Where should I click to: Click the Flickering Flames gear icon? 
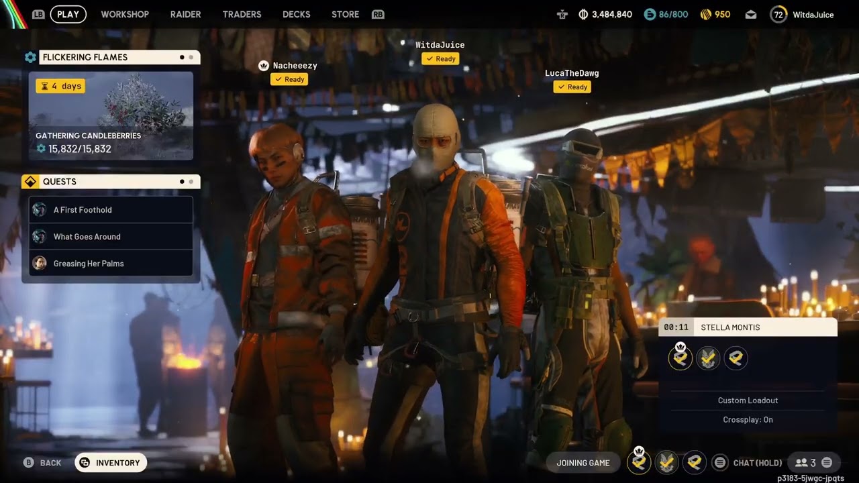pyautogui.click(x=30, y=57)
